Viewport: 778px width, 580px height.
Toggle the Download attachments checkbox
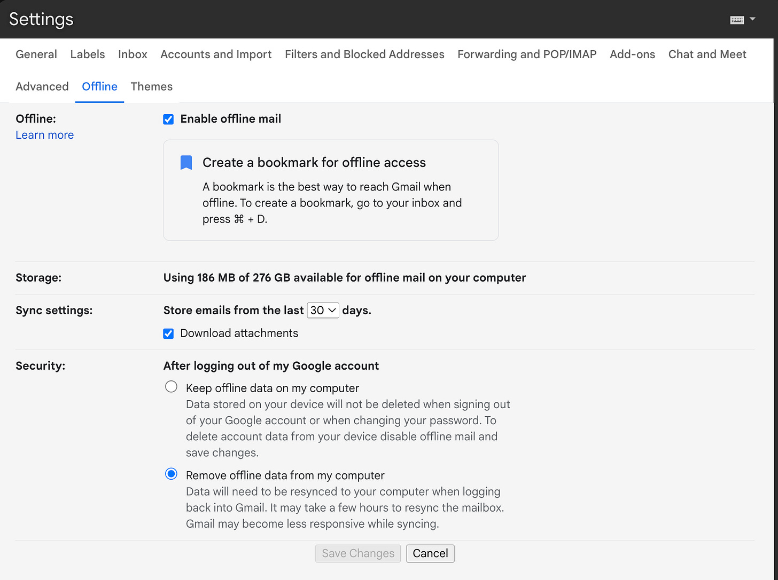click(x=168, y=334)
